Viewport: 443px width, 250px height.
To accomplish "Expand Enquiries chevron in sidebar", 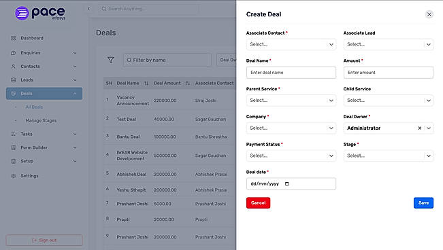I will coord(75,53).
